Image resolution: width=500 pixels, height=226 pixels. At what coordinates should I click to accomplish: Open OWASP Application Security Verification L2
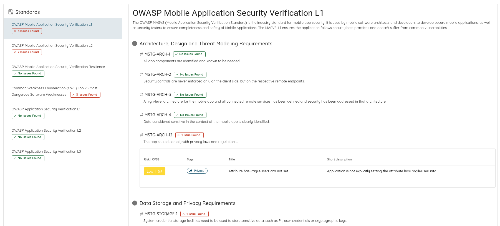(x=46, y=130)
